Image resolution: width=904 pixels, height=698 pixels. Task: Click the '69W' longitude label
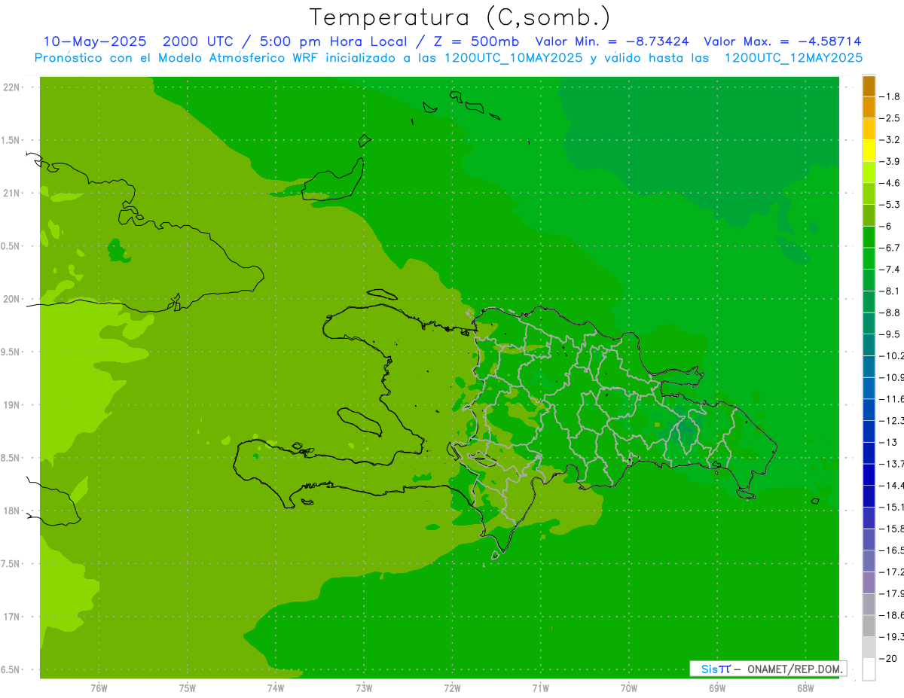(x=717, y=687)
